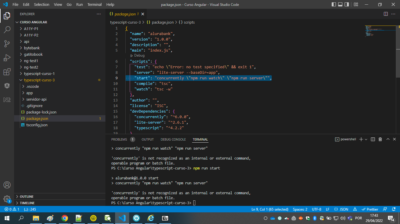Image resolution: width=400 pixels, height=224 pixels.
Task: Open tsconfig.json in explorer
Action: 60,125
